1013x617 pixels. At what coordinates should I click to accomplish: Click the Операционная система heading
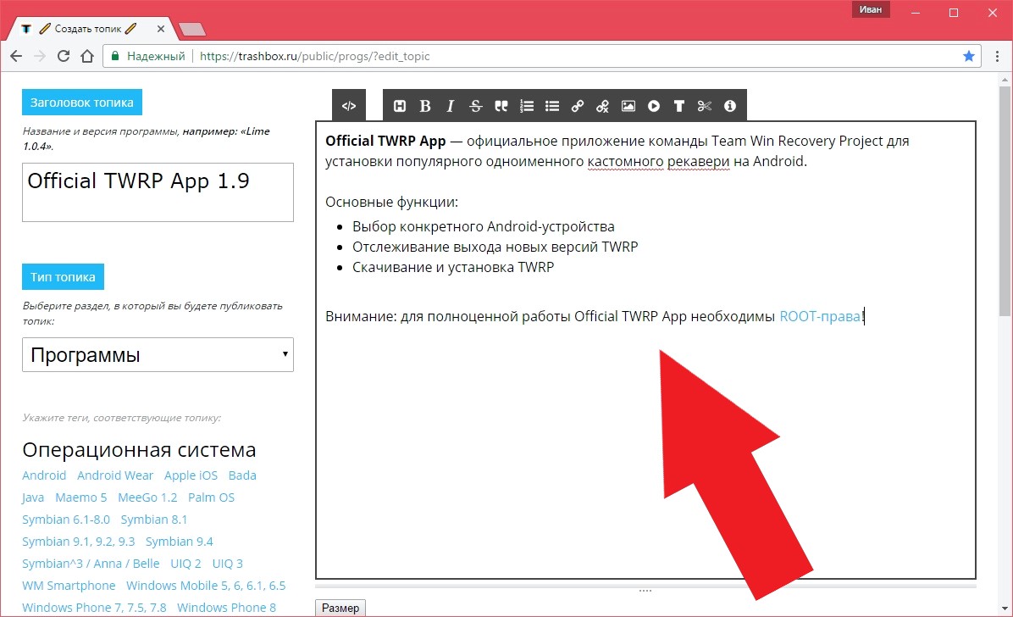click(x=139, y=449)
